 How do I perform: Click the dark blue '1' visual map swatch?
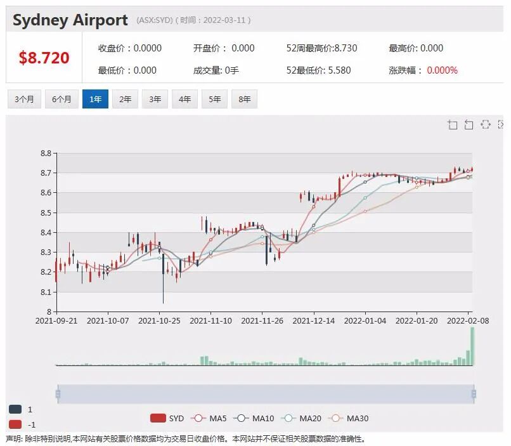[x=15, y=409]
